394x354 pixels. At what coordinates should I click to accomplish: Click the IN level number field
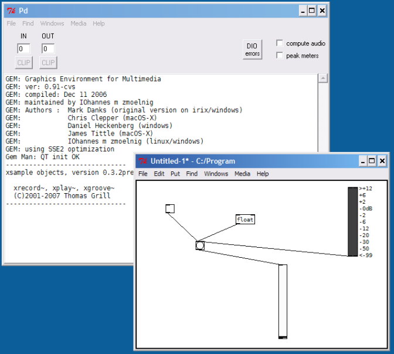[x=24, y=48]
